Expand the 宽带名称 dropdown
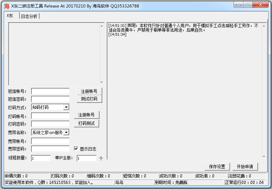The height and width of the screenshot is (189, 272). pos(66,132)
